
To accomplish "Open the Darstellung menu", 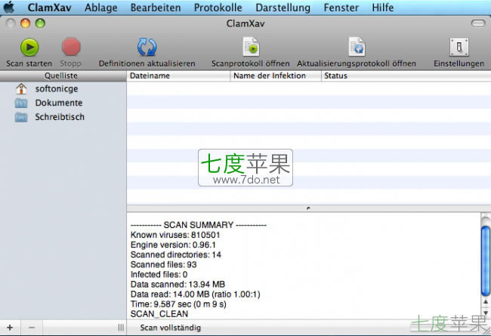I will click(283, 8).
